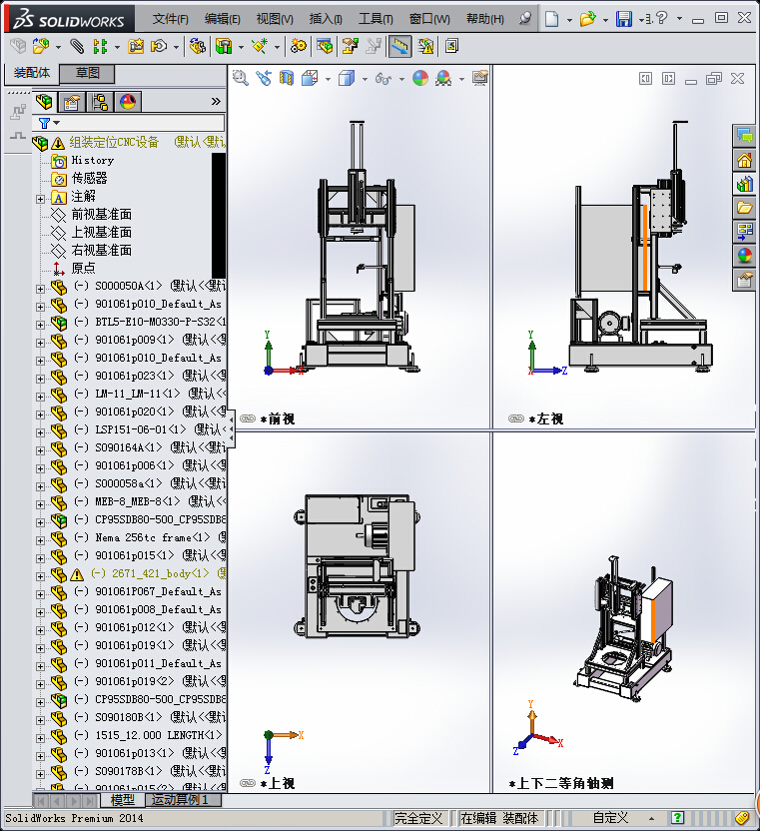760x831 pixels.
Task: Click the Section View icon
Action: click(287, 79)
